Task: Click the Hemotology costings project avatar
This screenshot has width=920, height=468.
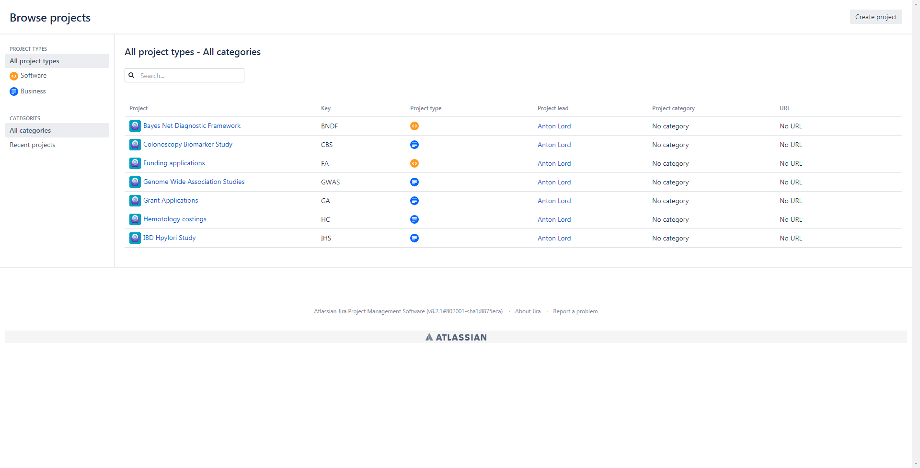Action: (x=135, y=219)
